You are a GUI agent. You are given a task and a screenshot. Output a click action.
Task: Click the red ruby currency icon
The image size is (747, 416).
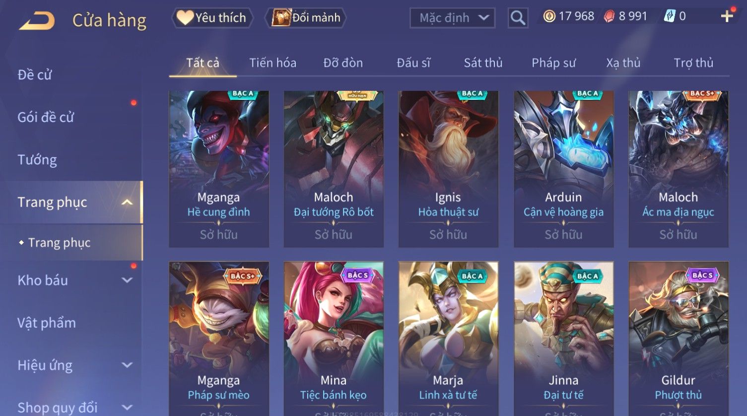(609, 16)
